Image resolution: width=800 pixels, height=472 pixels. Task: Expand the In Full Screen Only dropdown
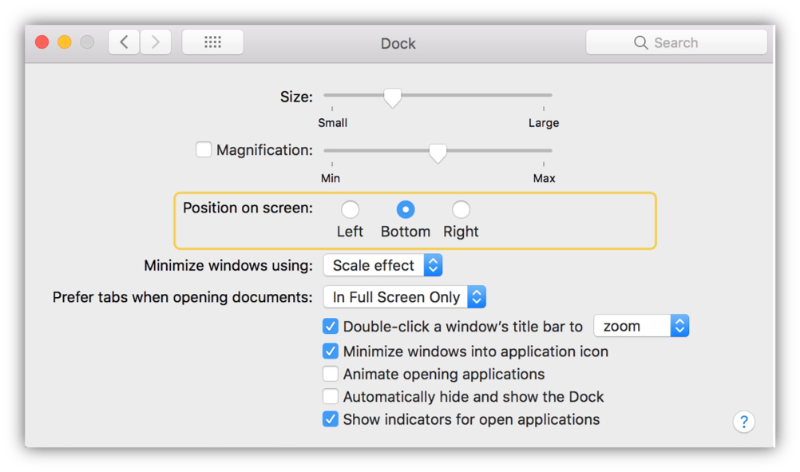404,297
